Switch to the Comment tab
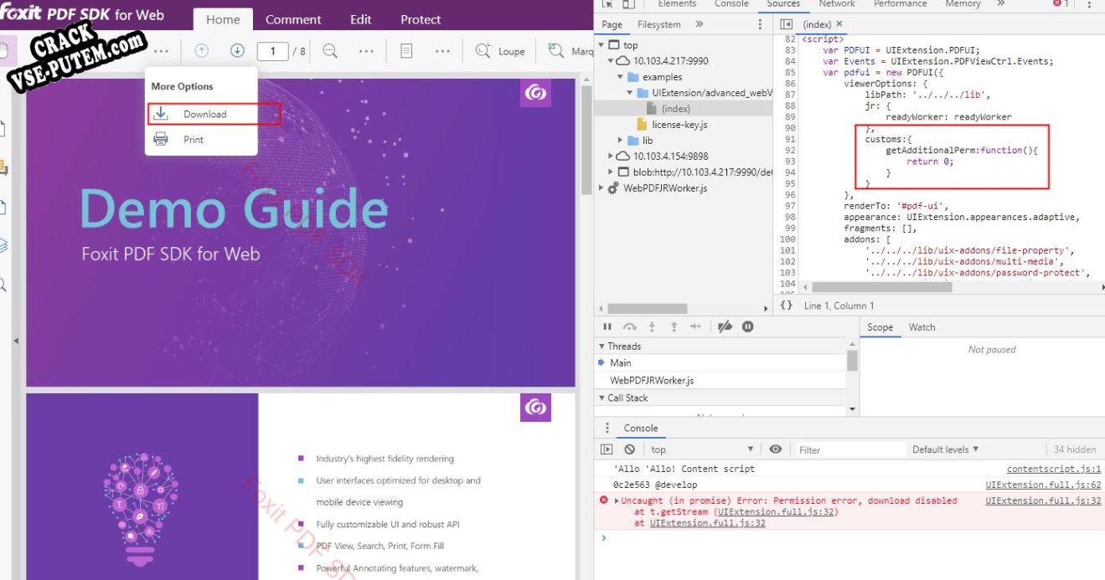The height and width of the screenshot is (580, 1105). coord(293,19)
